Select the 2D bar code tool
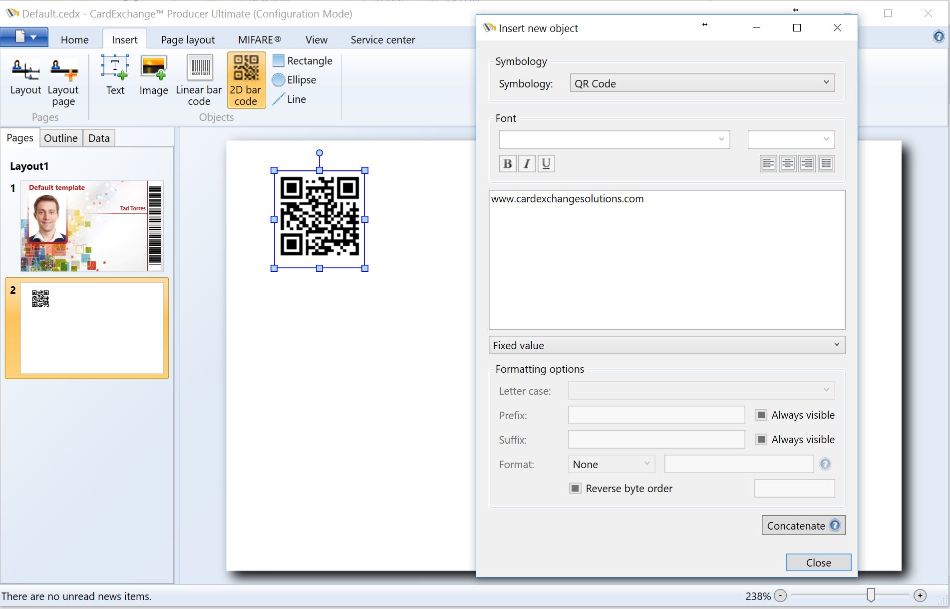This screenshot has height=609, width=950. point(246,80)
